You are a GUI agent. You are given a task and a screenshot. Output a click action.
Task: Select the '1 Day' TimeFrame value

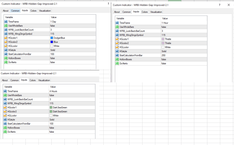tap(53, 22)
